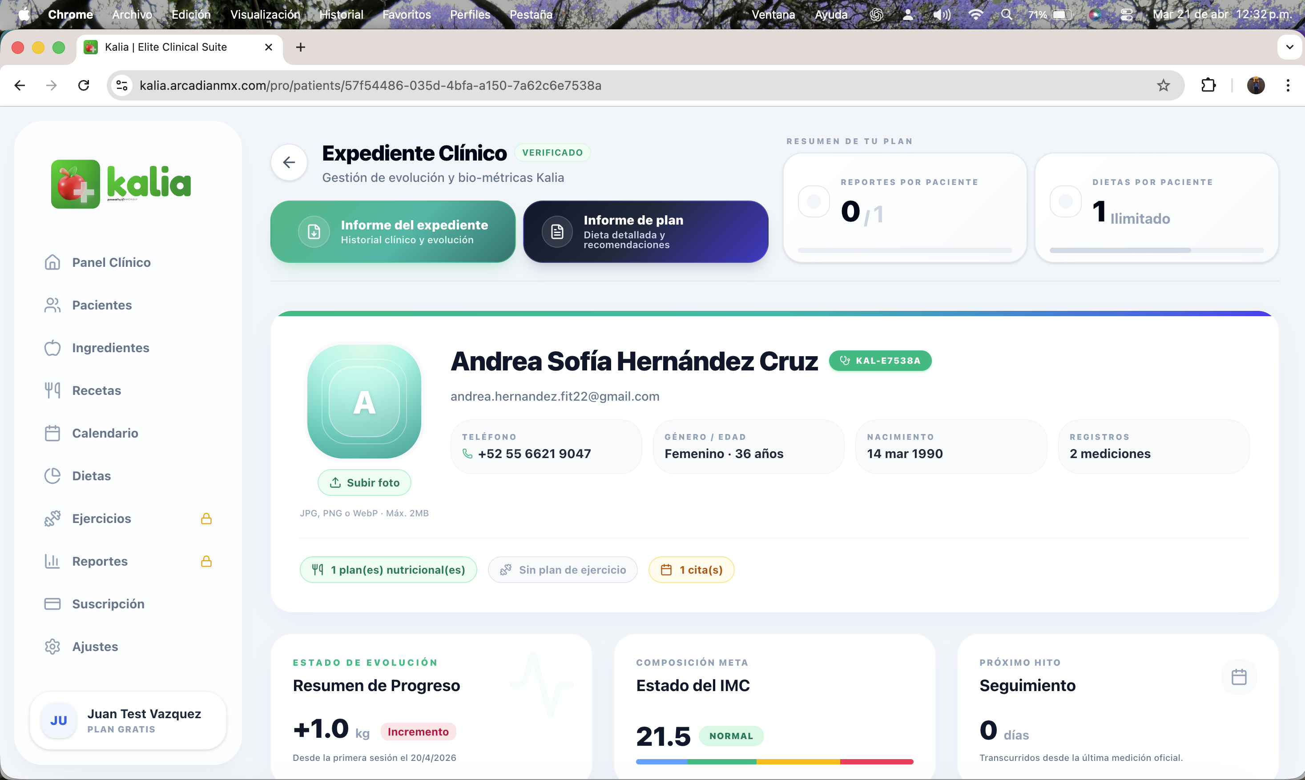This screenshot has width=1305, height=780.
Task: Open locked Reportes section
Action: (128, 561)
